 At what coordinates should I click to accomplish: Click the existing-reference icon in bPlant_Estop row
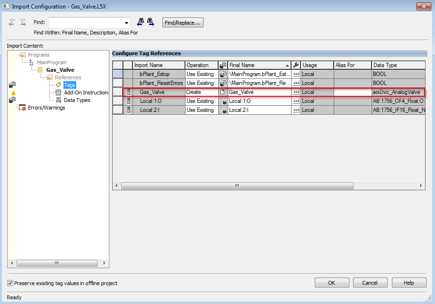pyautogui.click(x=223, y=74)
